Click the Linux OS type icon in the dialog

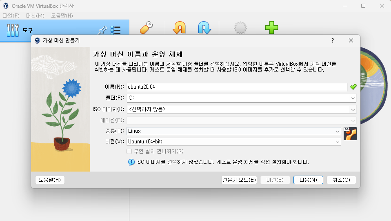coord(350,134)
